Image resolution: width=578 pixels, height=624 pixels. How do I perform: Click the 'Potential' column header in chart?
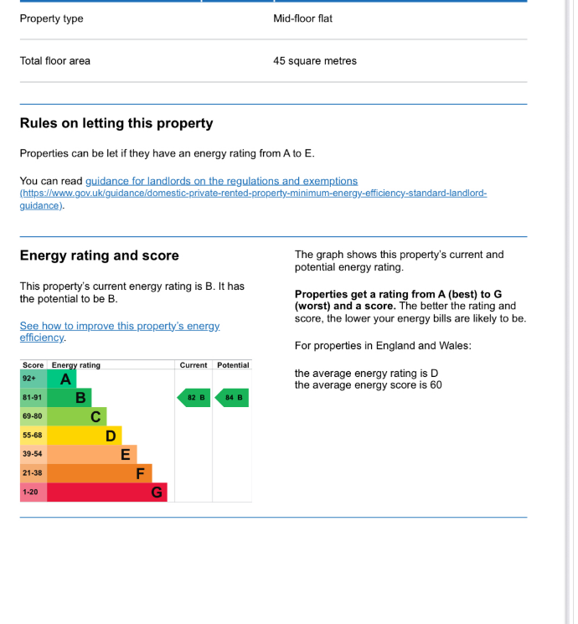233,365
